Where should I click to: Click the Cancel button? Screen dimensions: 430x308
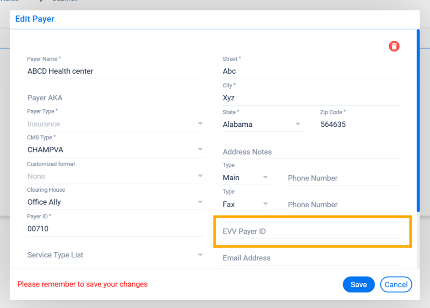(x=396, y=284)
